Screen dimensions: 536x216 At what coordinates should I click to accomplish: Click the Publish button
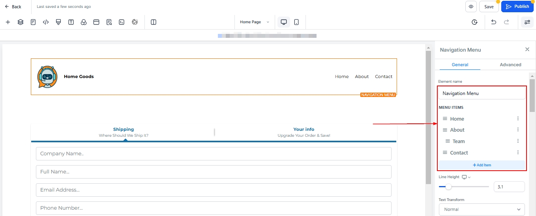(x=517, y=7)
